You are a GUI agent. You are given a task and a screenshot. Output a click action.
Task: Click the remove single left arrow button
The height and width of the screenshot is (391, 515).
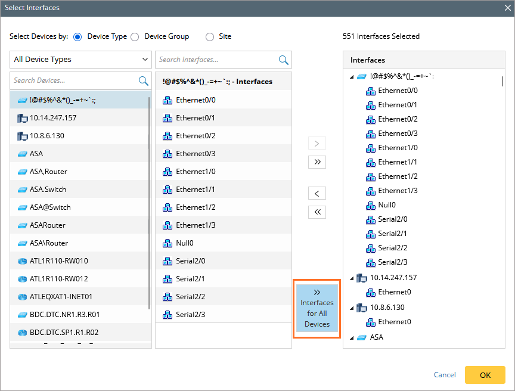pyautogui.click(x=317, y=193)
